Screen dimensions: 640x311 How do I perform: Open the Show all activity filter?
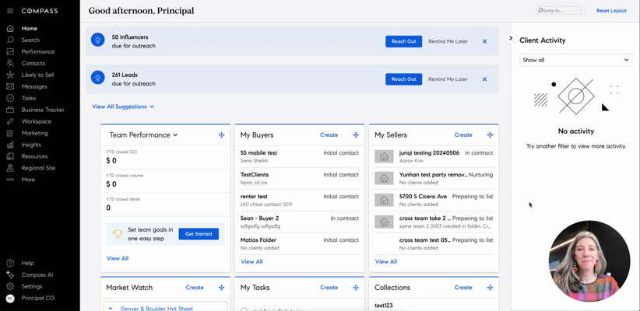coord(575,60)
